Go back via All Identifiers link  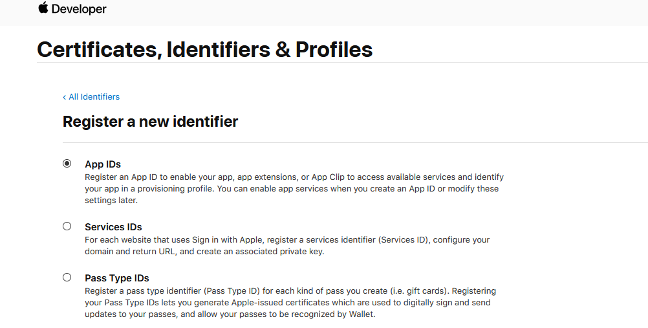click(94, 97)
